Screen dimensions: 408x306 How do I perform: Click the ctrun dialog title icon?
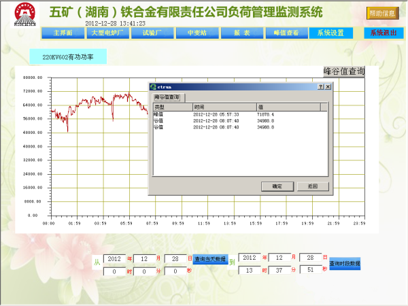pyautogui.click(x=154, y=87)
